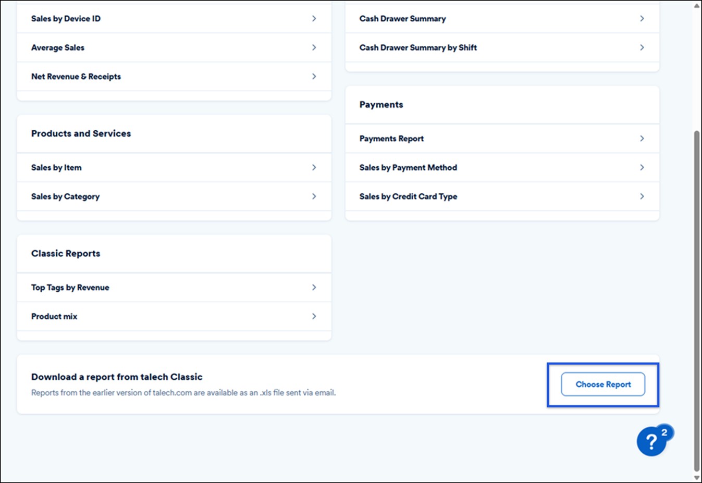Open the Product mix report

(x=54, y=316)
